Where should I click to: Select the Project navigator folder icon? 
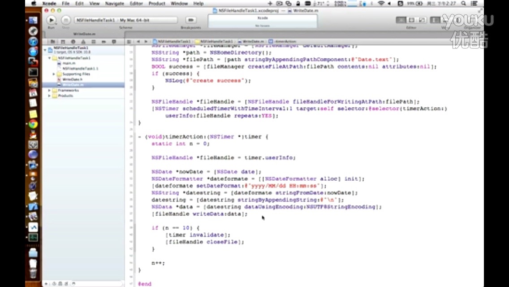[x=53, y=42]
